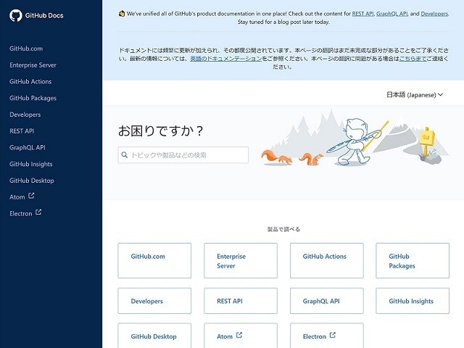Open the GitHub Packages product card
Screen dimensions: 464x348
[413, 261]
